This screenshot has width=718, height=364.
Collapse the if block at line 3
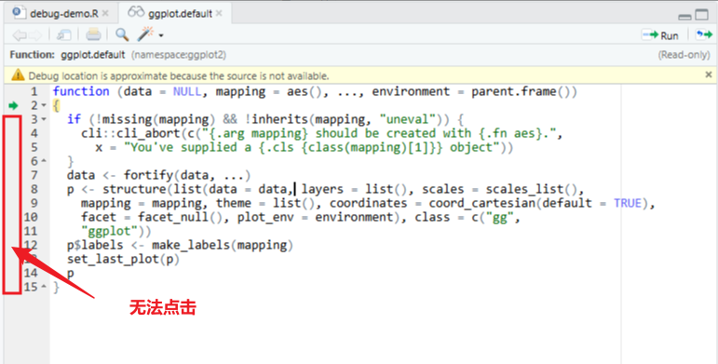coord(44,119)
